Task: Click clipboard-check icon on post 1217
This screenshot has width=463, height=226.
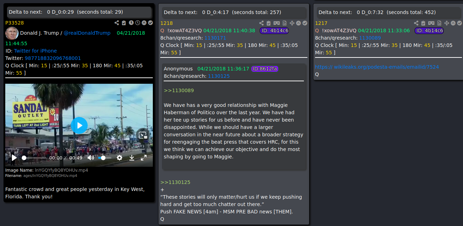Action: pos(423,23)
